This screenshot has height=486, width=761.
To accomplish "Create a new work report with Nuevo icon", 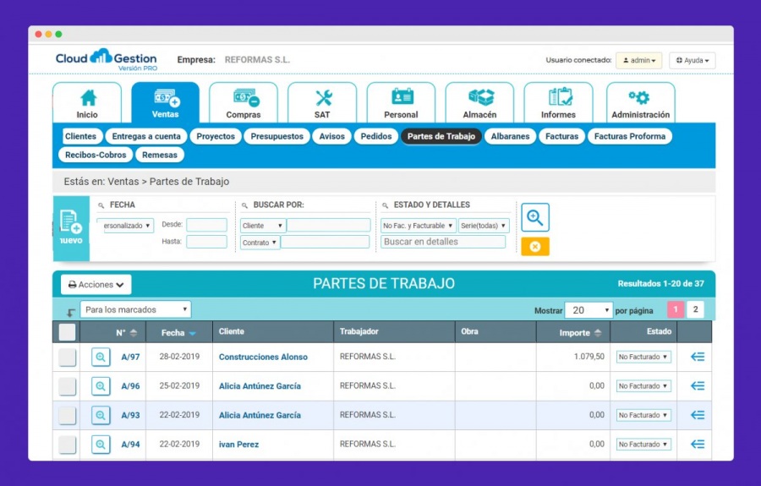I will [71, 228].
